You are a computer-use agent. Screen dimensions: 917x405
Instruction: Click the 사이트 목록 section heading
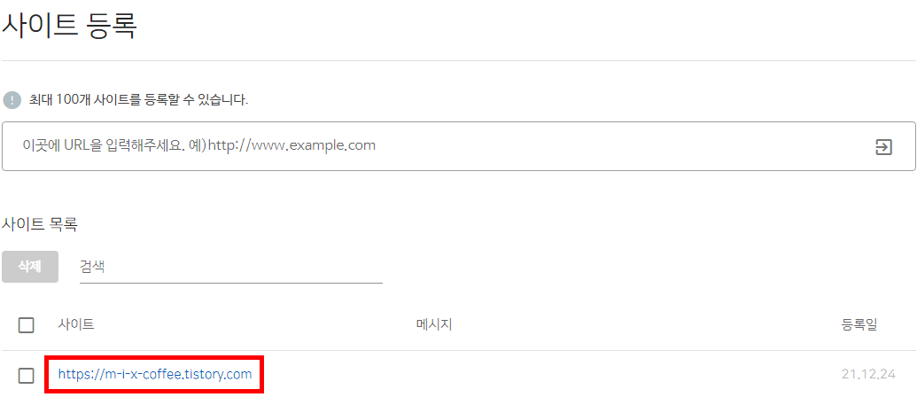(39, 225)
